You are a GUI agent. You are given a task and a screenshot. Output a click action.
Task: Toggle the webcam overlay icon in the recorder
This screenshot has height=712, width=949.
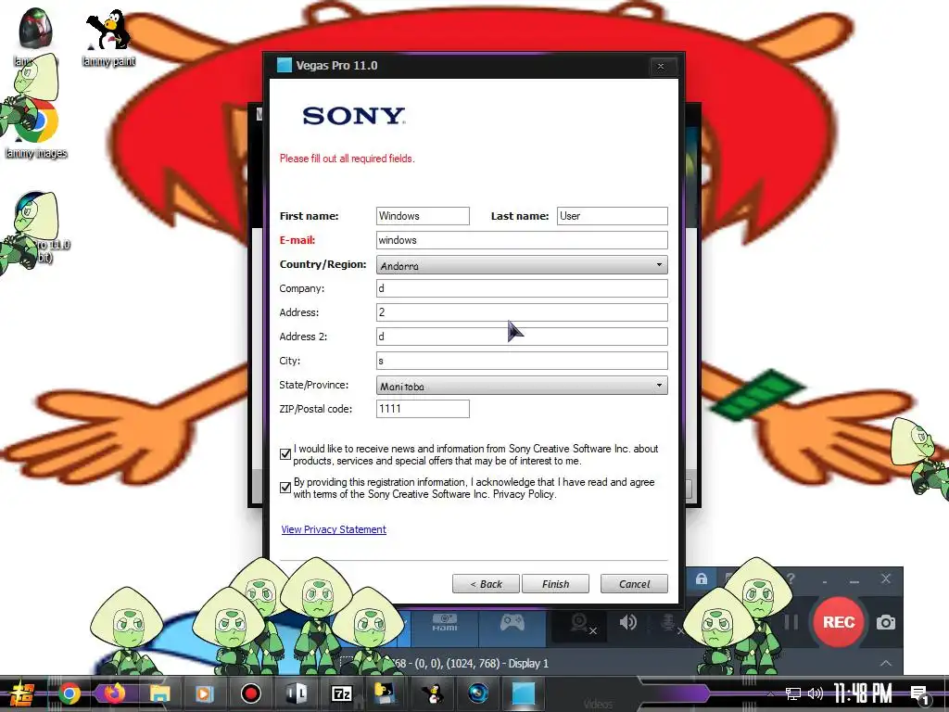click(x=581, y=624)
